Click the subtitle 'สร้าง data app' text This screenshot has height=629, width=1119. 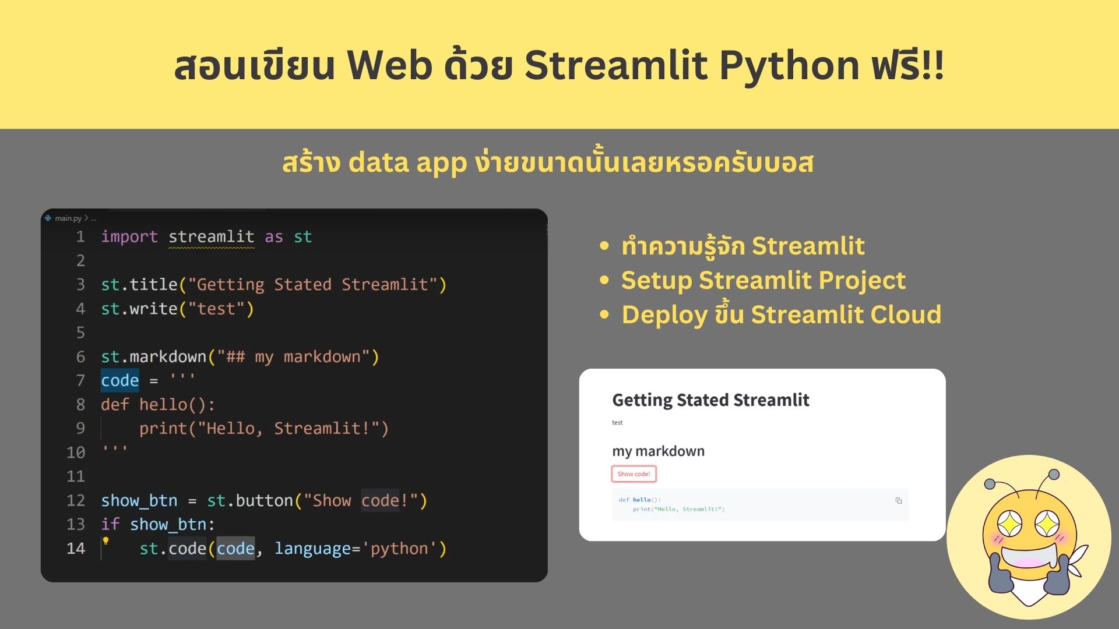[x=375, y=162]
